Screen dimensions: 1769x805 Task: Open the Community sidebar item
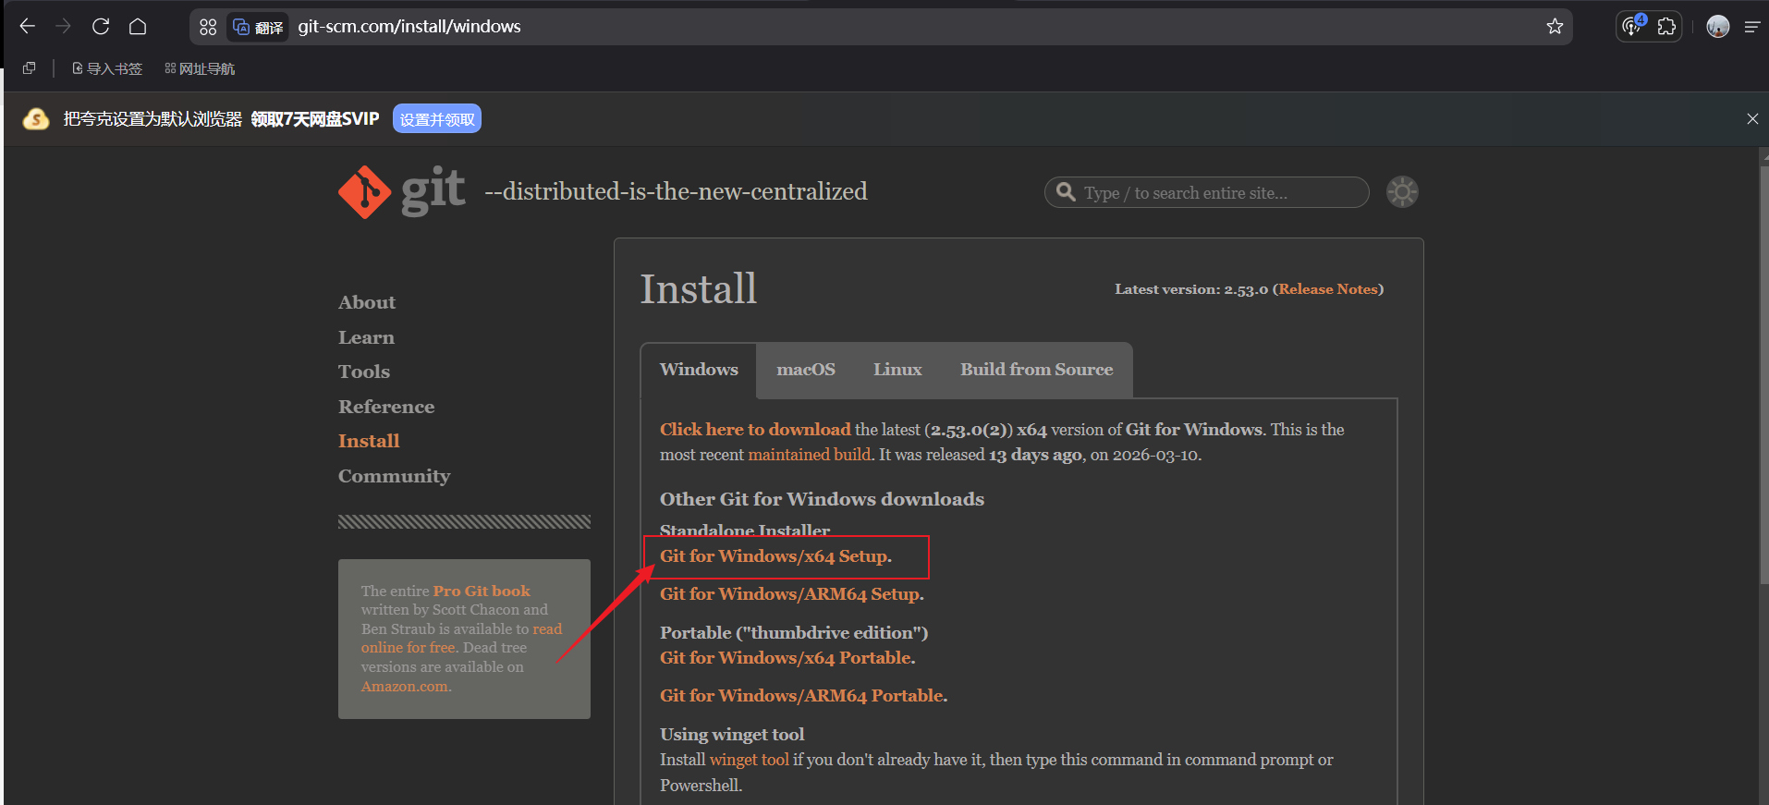(x=394, y=476)
